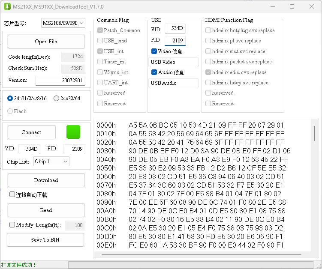Click the hex view vertical scrollbar
The image size is (322, 269).
314,133
